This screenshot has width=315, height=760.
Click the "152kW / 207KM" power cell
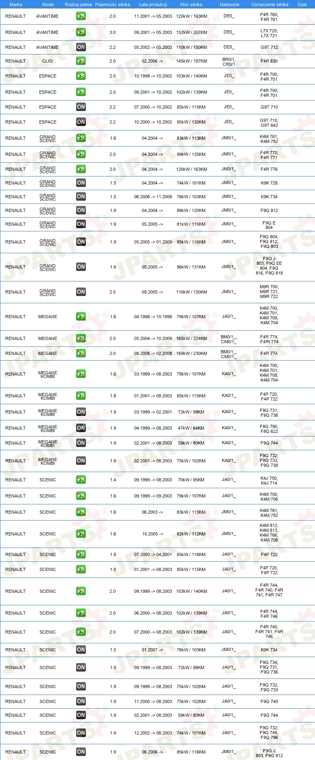tap(192, 32)
